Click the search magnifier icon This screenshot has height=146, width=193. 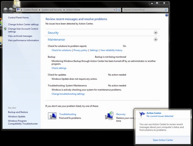[x=166, y=10]
